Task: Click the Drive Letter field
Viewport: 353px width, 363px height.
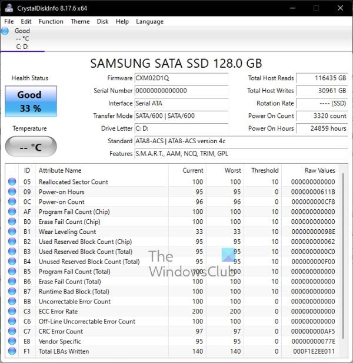Action: pyautogui.click(x=181, y=128)
